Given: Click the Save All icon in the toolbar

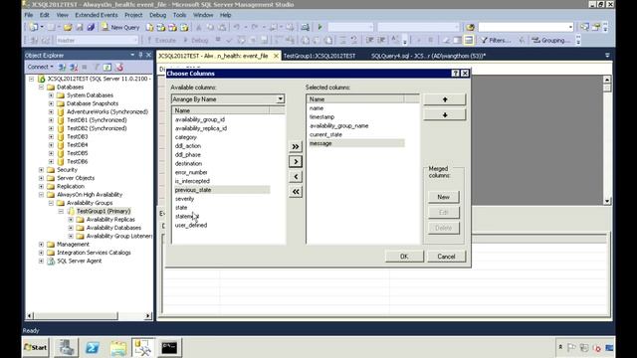Looking at the screenshot, I should click(91, 27).
